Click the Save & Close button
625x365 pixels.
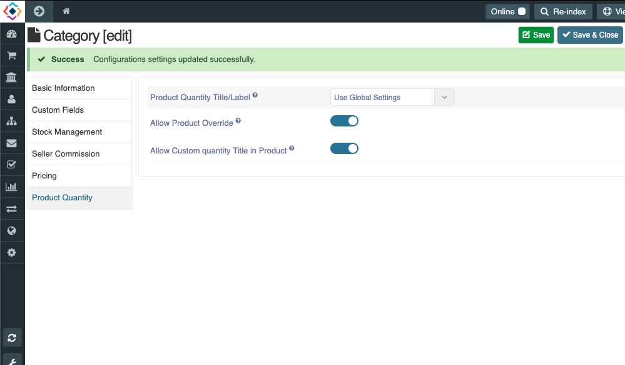(x=590, y=35)
